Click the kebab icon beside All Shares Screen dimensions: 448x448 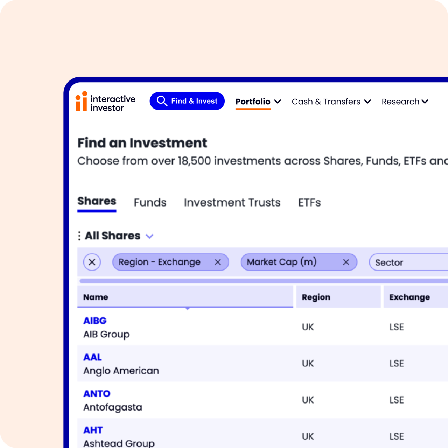[x=79, y=235]
